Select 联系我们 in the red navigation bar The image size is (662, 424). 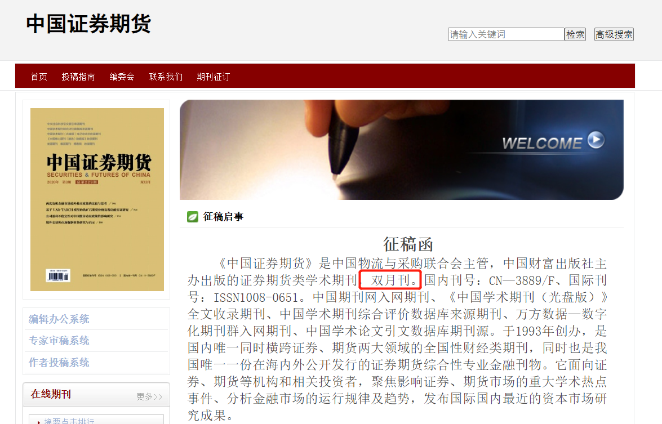coord(166,77)
